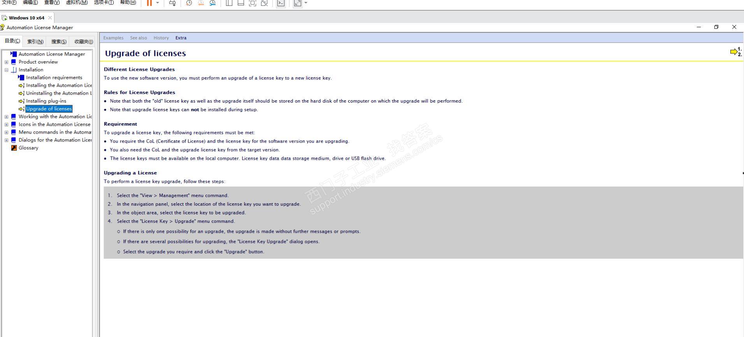Click the step arrow icon beside Installing plug-ins

21,101
